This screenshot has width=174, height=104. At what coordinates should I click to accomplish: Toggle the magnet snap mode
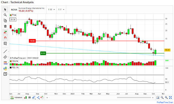(5, 38)
